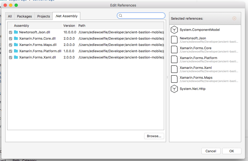Click the folder icon beside Xamarin.Forms.Platform.dll

point(16,51)
